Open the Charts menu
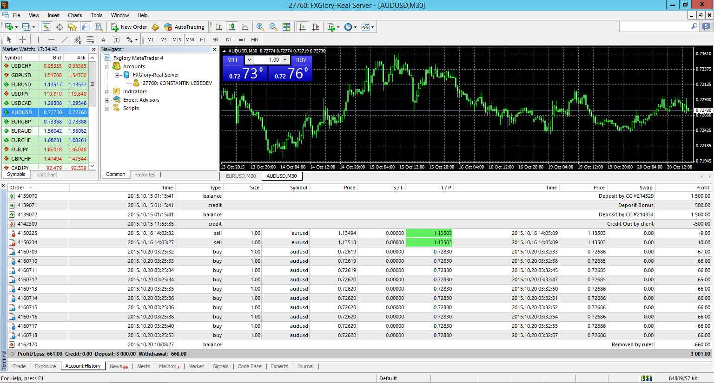The image size is (714, 383). click(75, 15)
